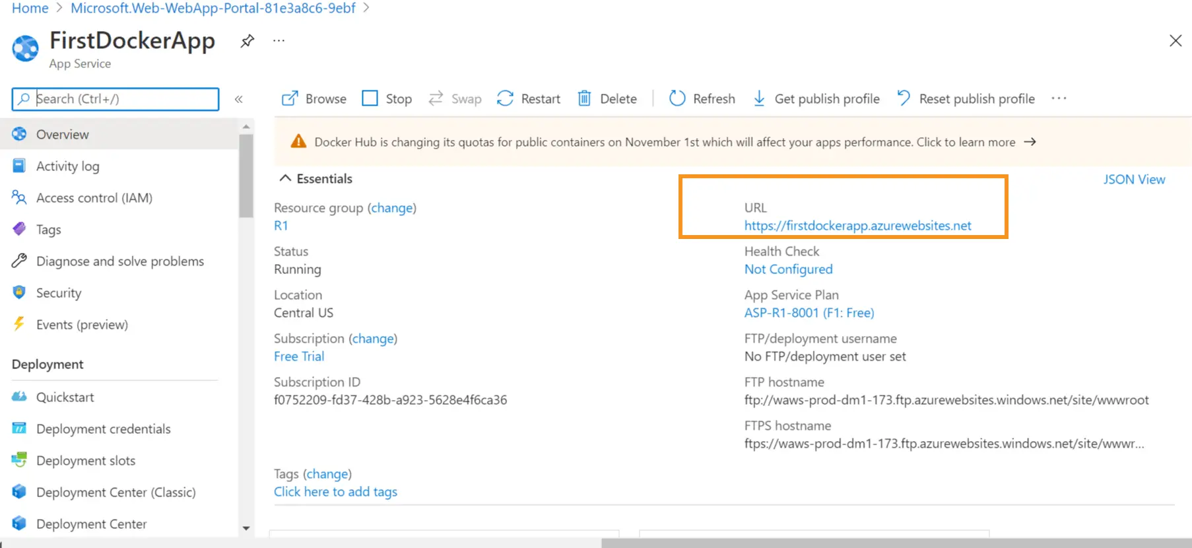Change subscription via change link
The image size is (1192, 548).
click(x=373, y=338)
